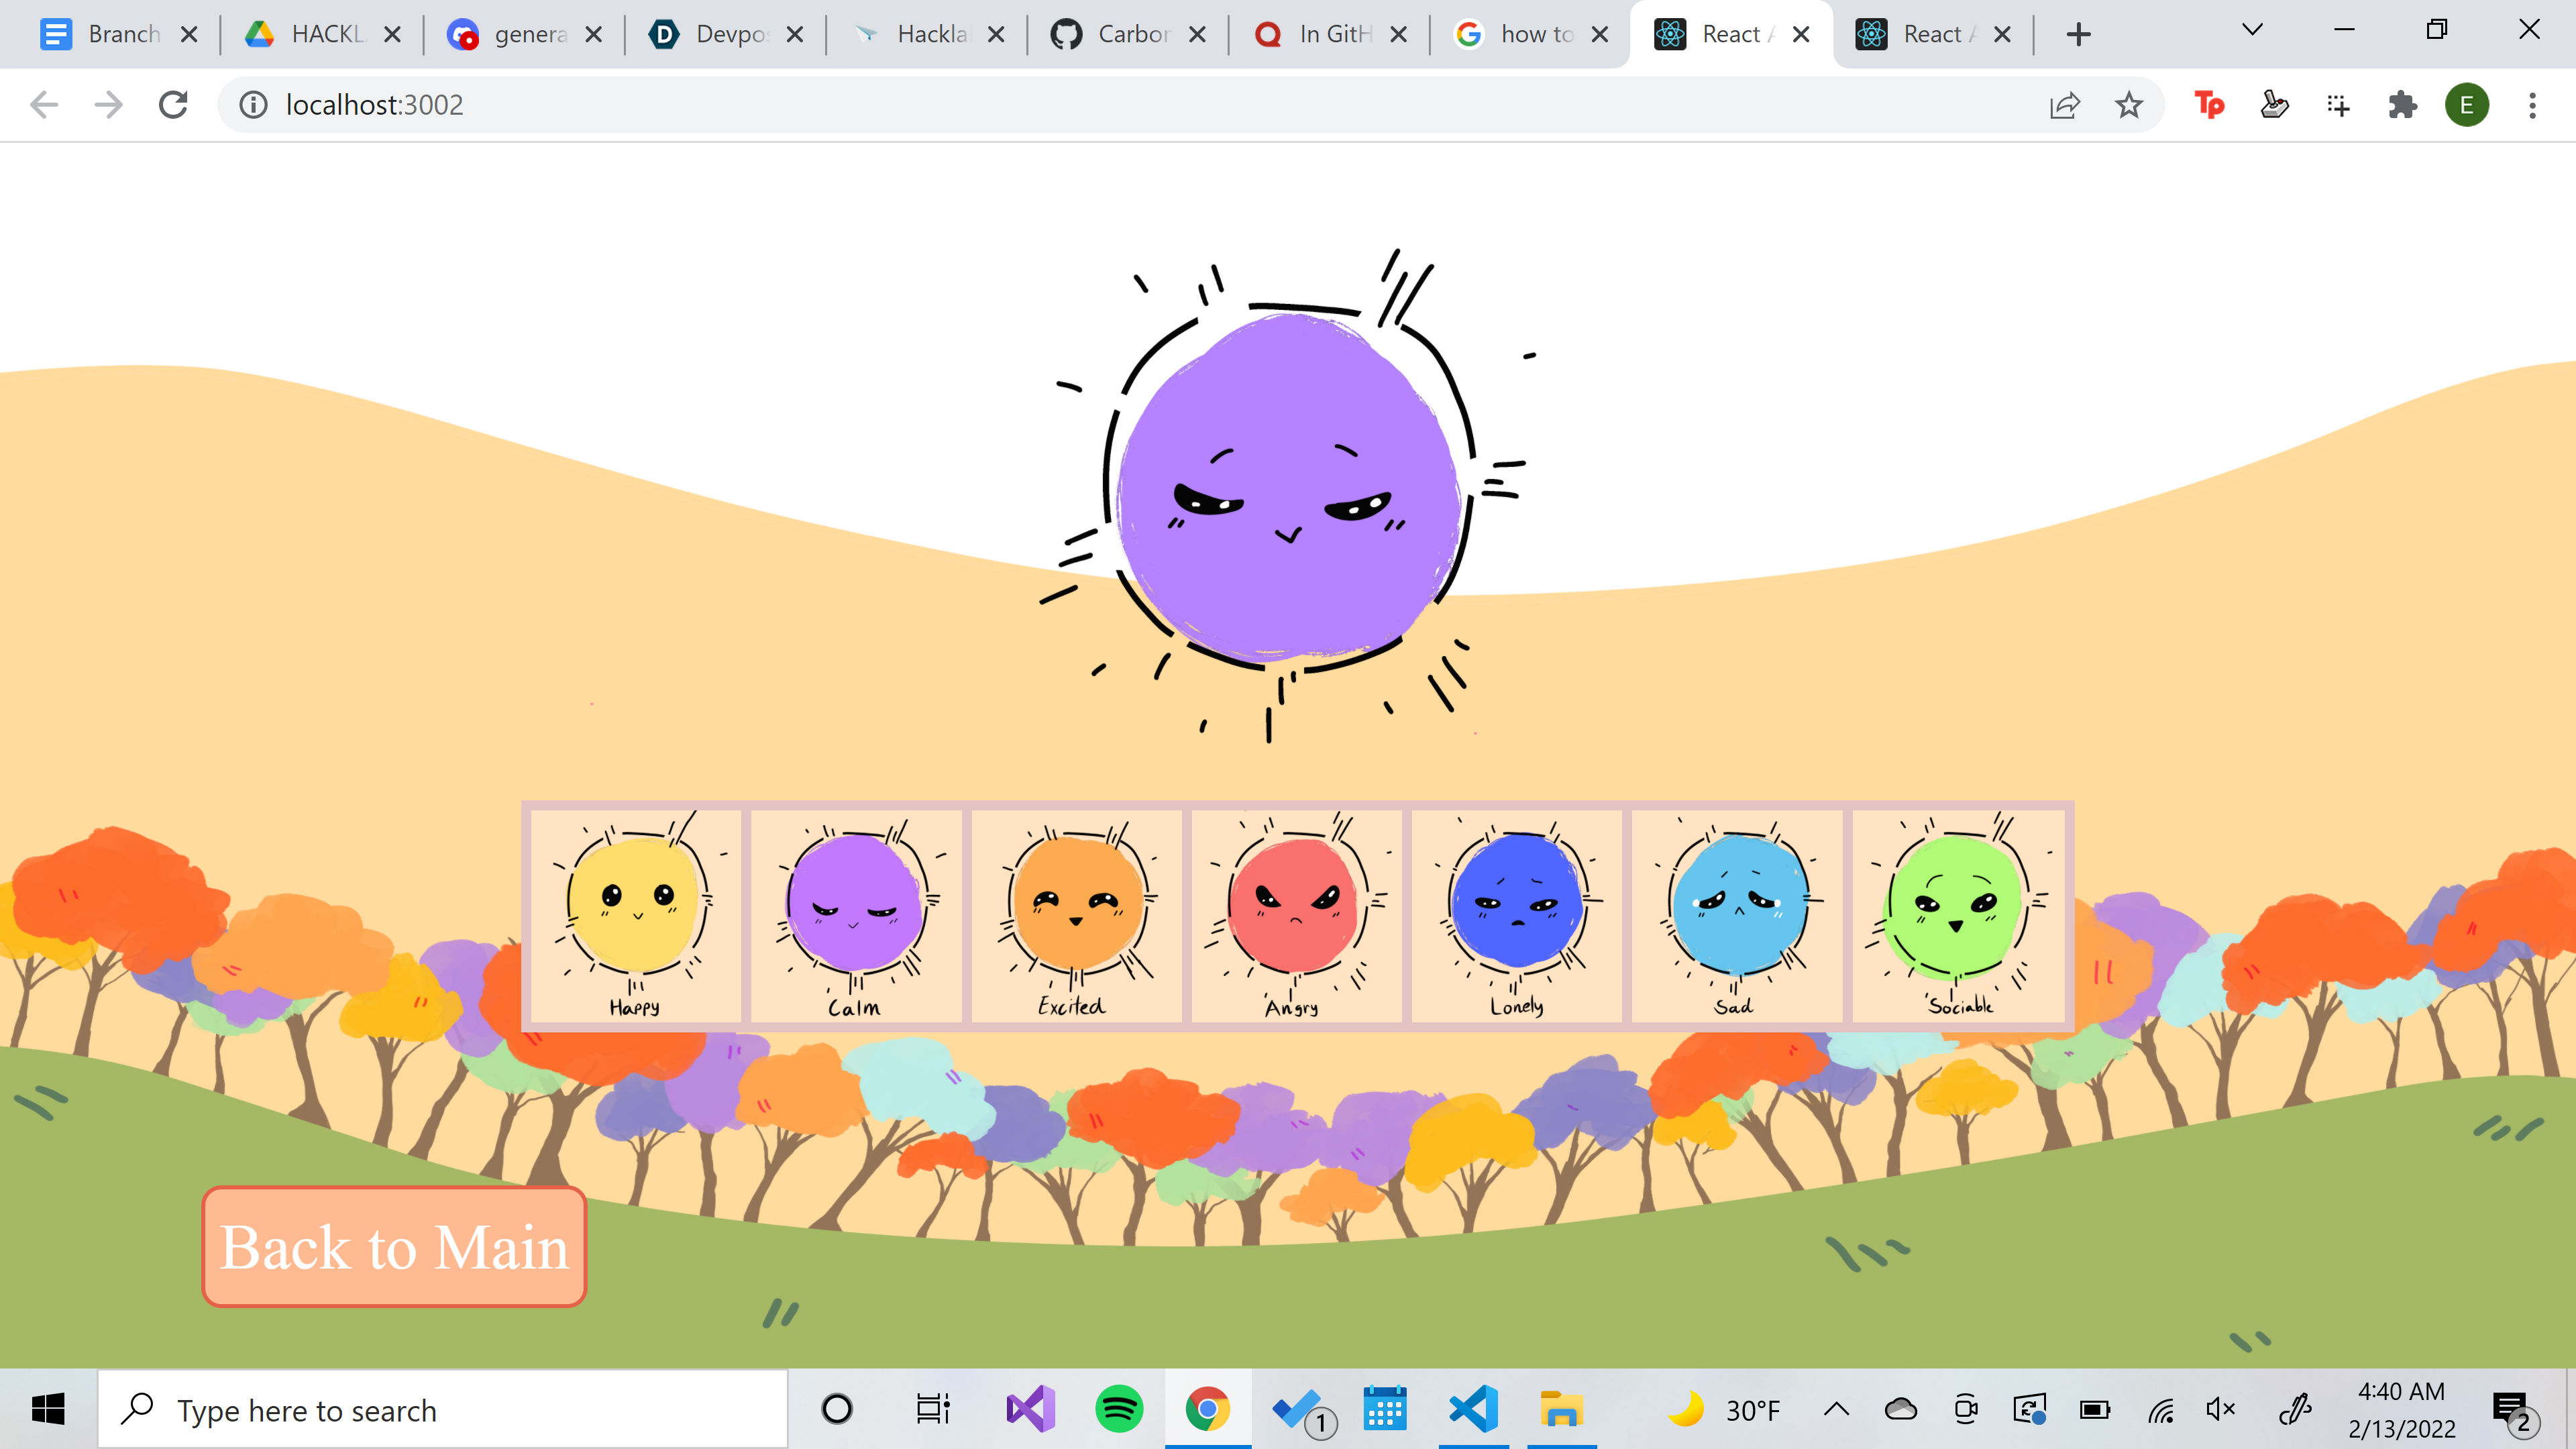Choose the Calm purple mood character
The width and height of the screenshot is (2576, 1449).
click(x=856, y=915)
